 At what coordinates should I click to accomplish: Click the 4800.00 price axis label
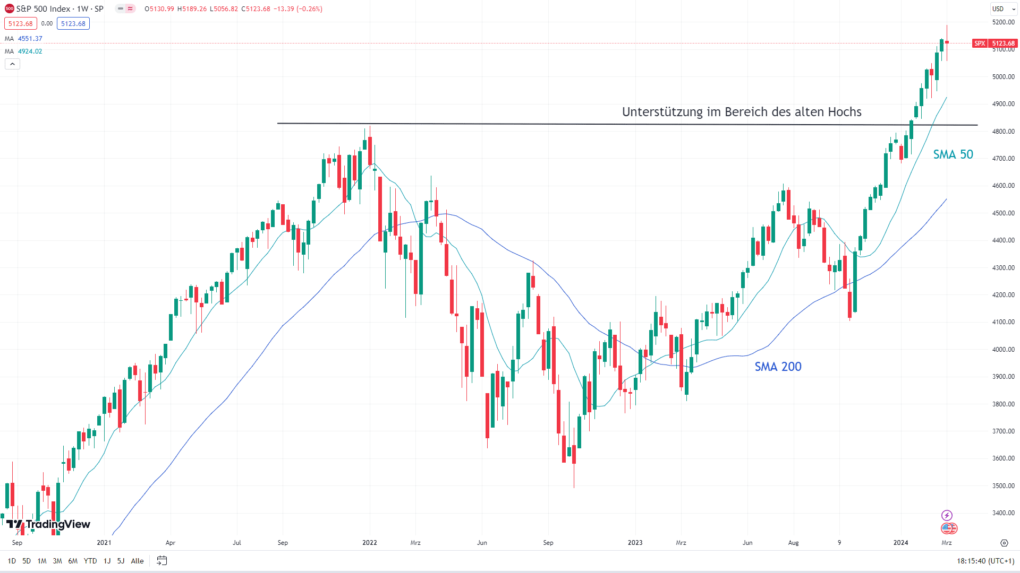coord(1003,132)
